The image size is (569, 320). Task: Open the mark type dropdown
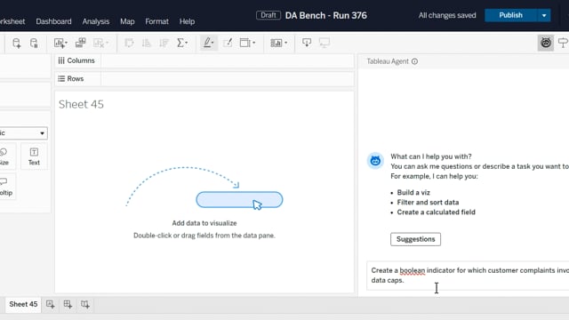[24, 133]
